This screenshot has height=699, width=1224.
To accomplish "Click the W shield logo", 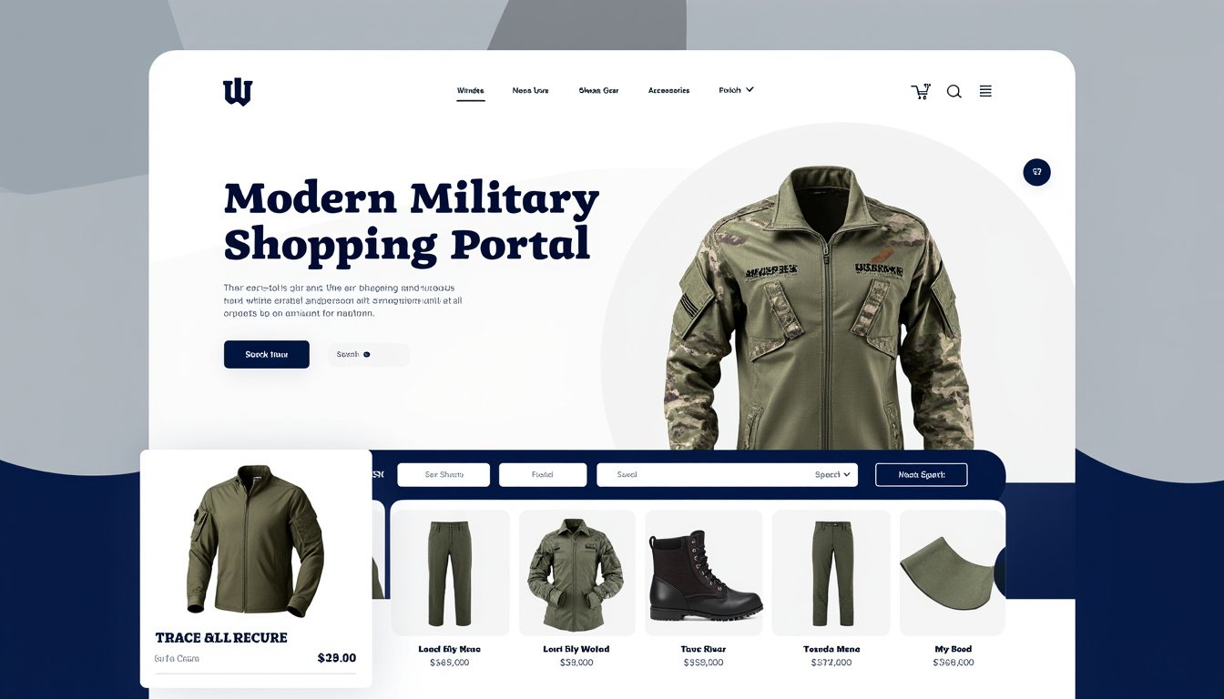I will point(238,92).
